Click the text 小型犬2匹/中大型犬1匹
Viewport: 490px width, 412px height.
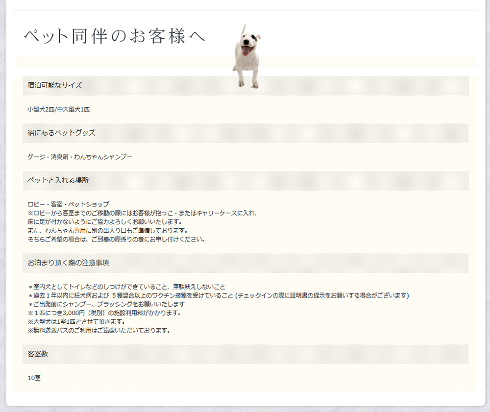tap(59, 109)
